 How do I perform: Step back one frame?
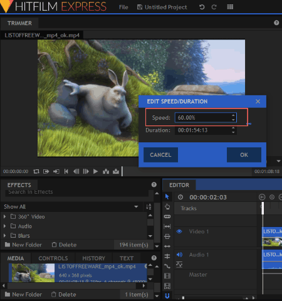(x=76, y=172)
